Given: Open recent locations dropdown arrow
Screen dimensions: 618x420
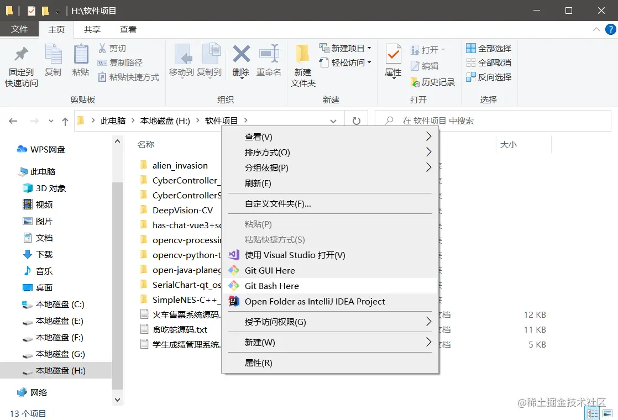Looking at the screenshot, I should click(x=51, y=121).
